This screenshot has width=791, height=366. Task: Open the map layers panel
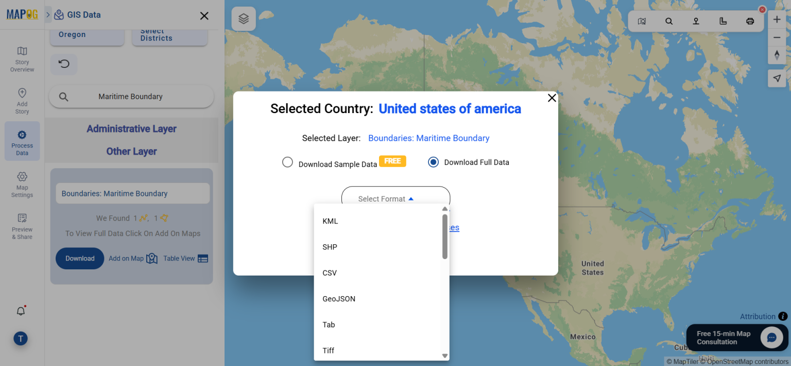coord(243,19)
